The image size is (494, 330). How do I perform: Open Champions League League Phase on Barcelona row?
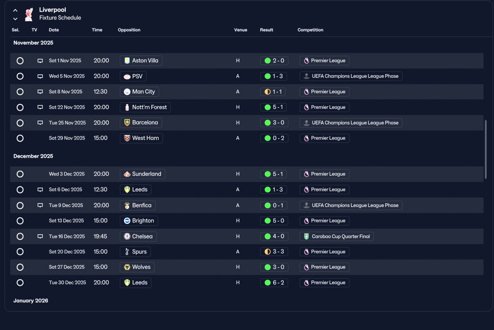pyautogui.click(x=351, y=123)
